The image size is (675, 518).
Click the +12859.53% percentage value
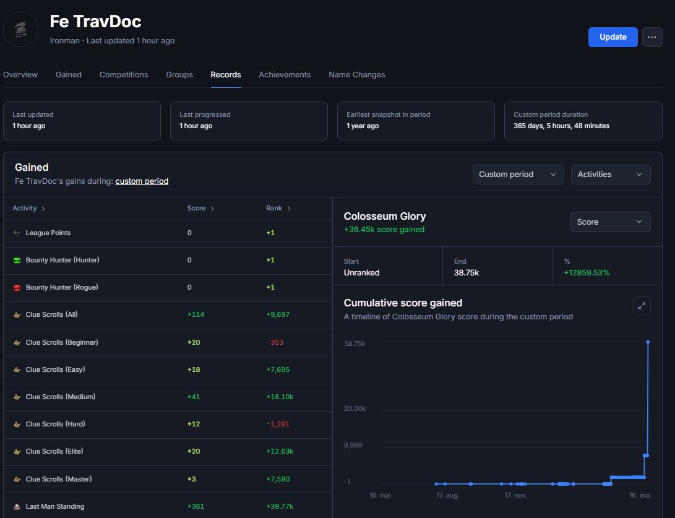[x=587, y=273]
